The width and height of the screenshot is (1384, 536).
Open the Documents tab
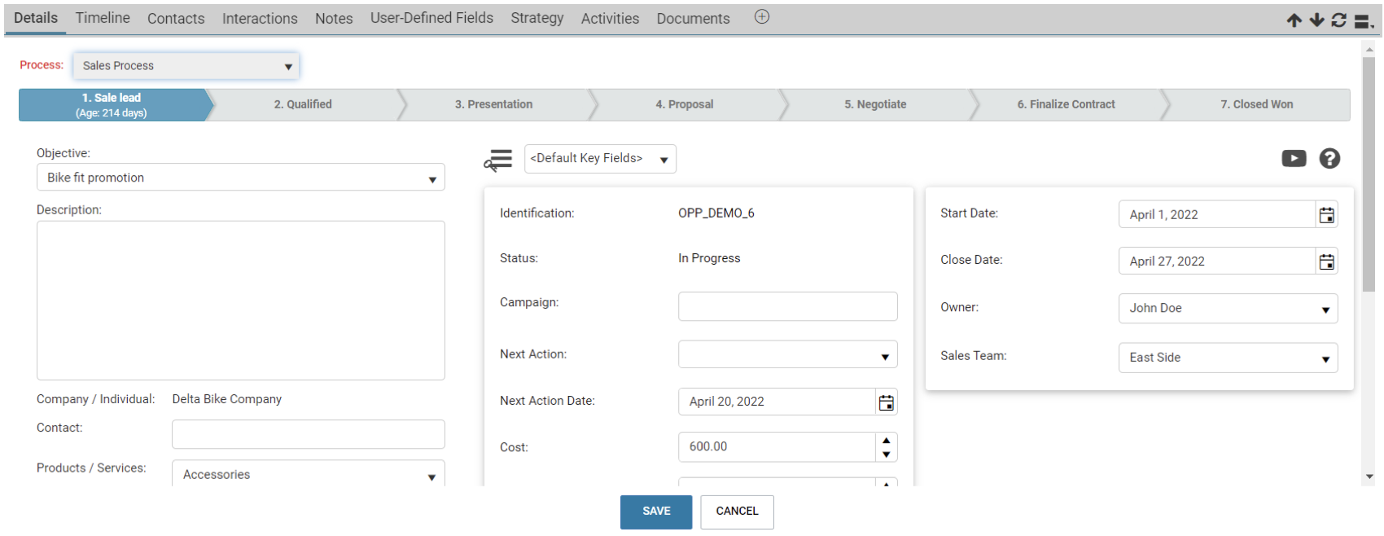coord(693,18)
